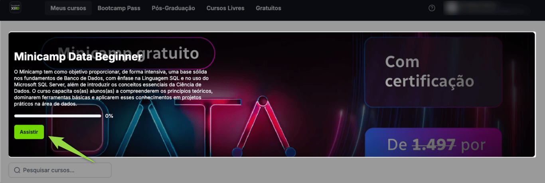Click the XPE logo icon

click(15, 8)
